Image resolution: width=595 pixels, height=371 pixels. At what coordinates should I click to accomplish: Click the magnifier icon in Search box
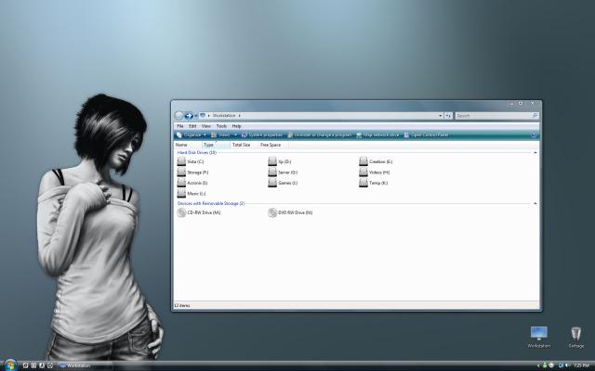(x=535, y=115)
